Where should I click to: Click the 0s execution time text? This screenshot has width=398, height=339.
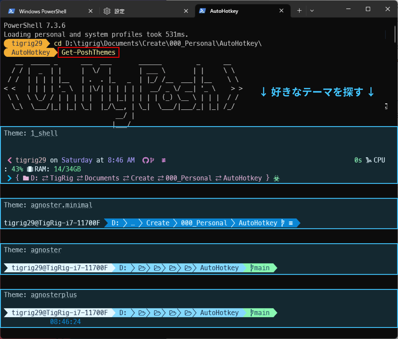point(358,160)
